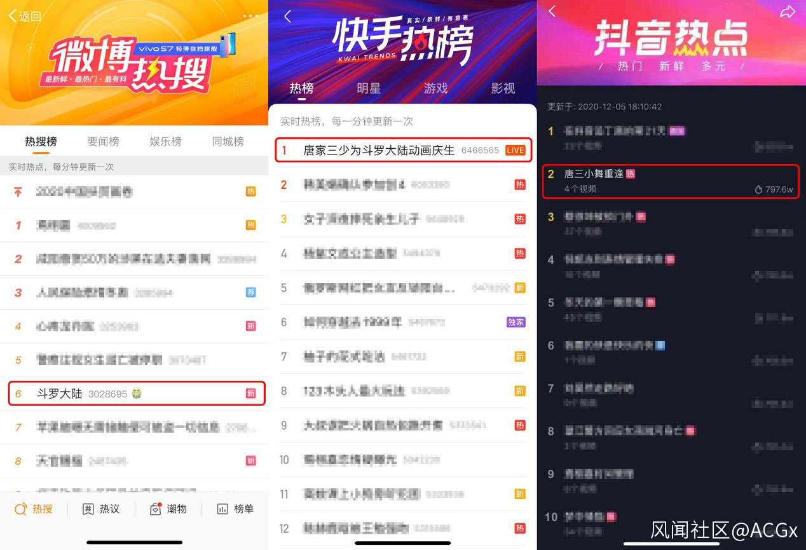Open the 榜单 bottom bar item
The width and height of the screenshot is (806, 550).
click(235, 509)
